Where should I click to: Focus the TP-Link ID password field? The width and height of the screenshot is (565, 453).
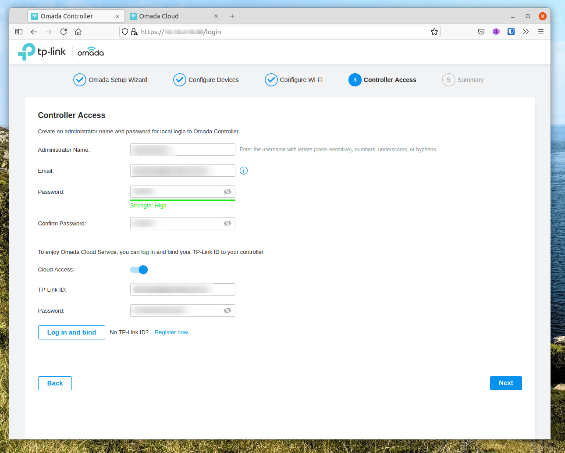[183, 310]
